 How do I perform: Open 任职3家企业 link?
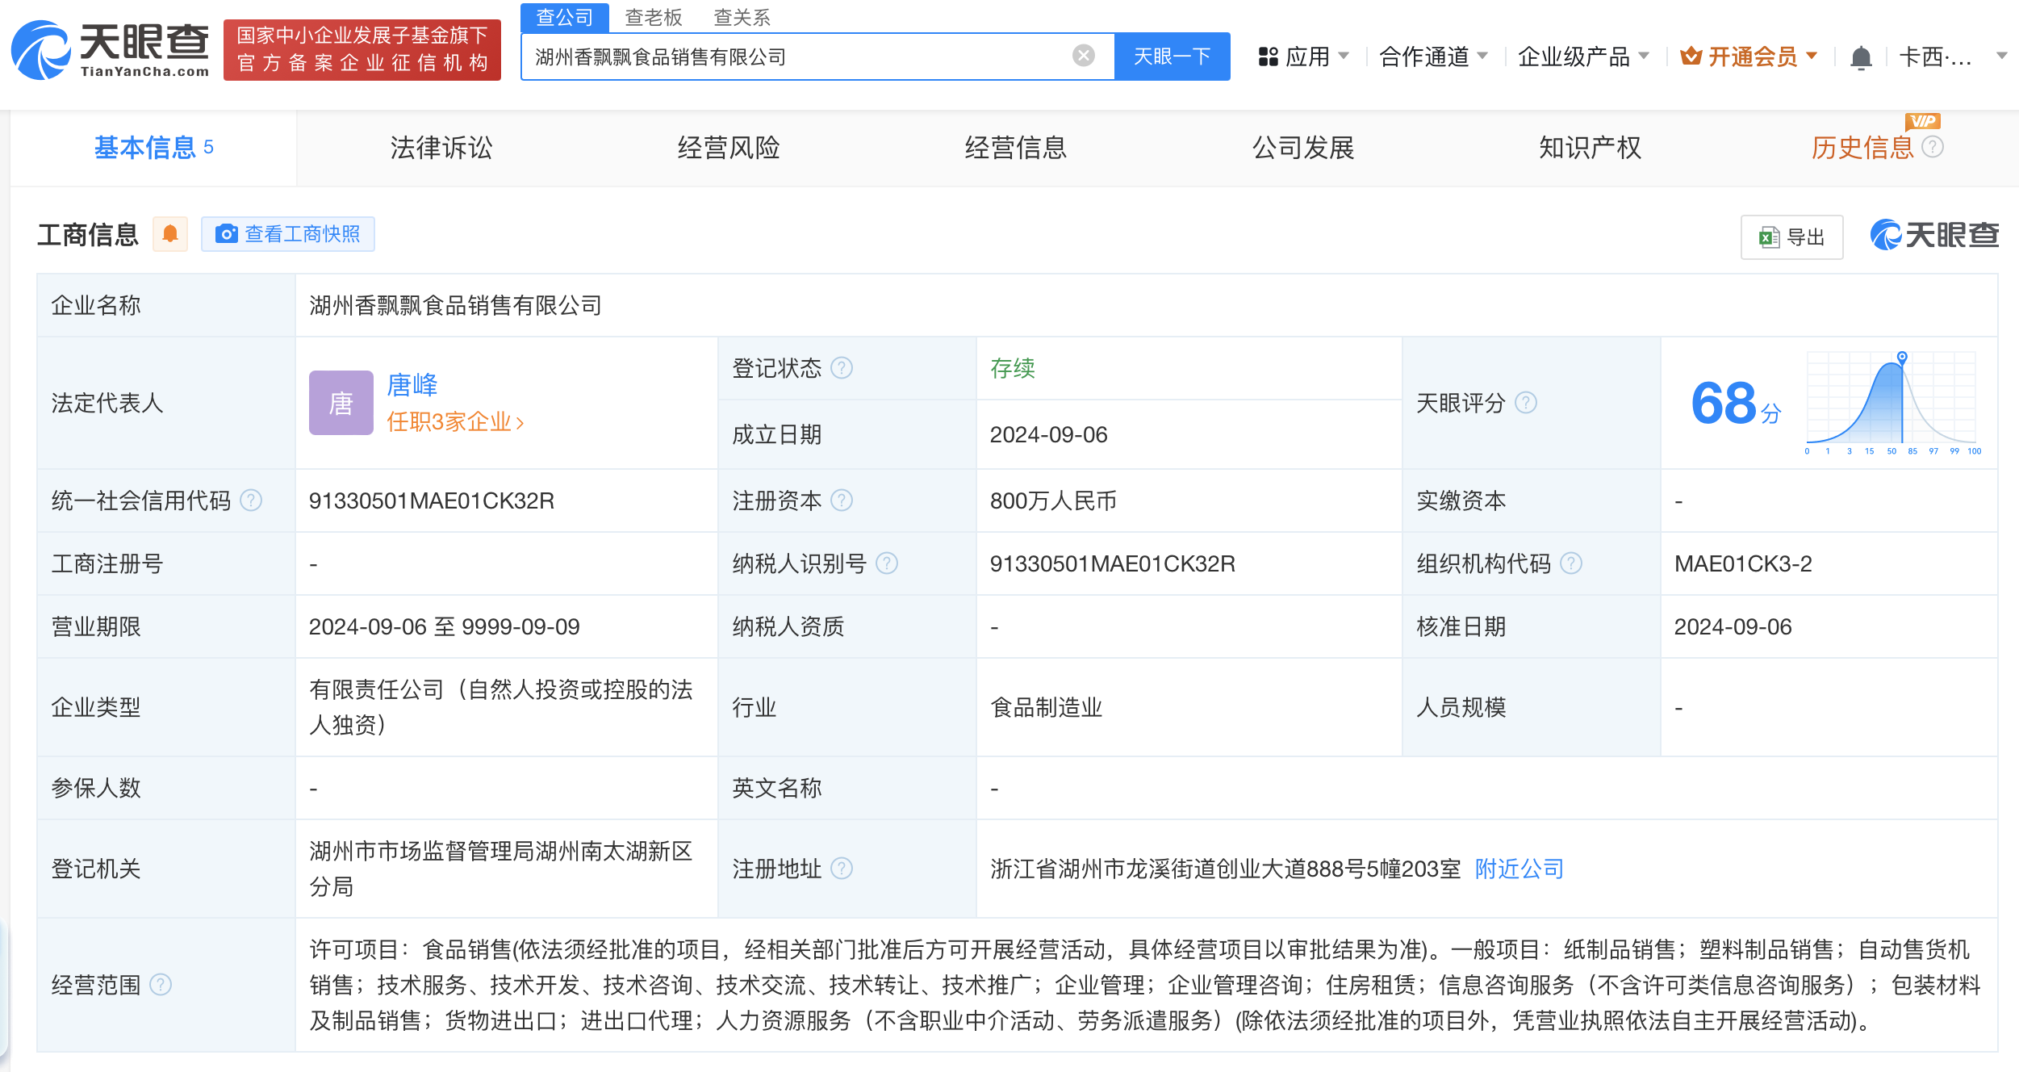tap(455, 421)
